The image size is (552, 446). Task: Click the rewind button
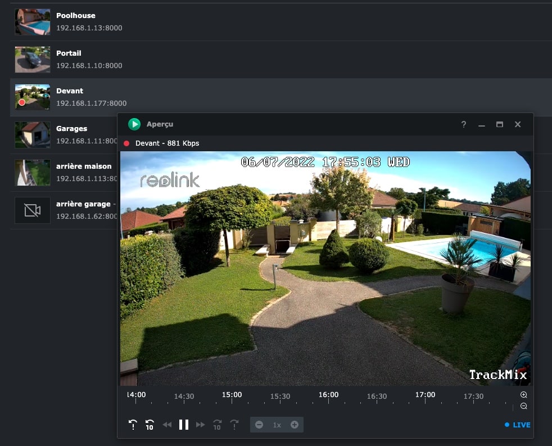click(167, 425)
